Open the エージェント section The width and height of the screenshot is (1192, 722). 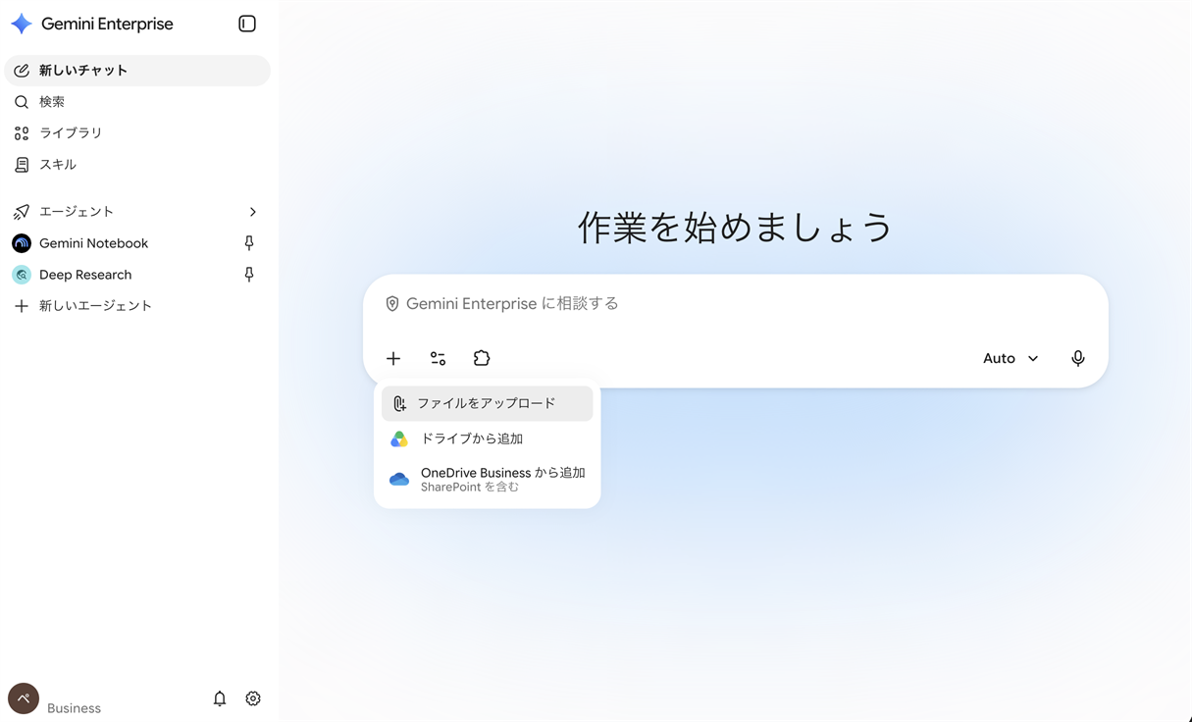tap(137, 212)
